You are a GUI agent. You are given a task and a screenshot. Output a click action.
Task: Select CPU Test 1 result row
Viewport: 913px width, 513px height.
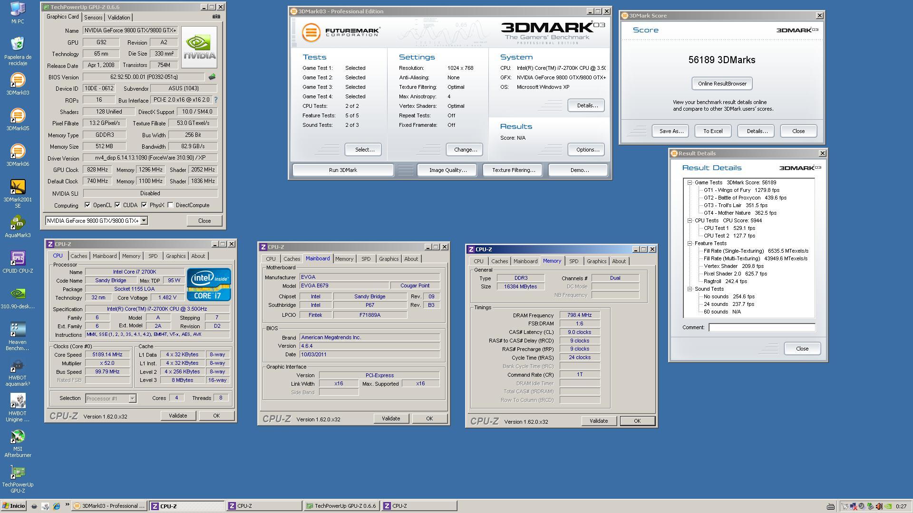point(729,228)
